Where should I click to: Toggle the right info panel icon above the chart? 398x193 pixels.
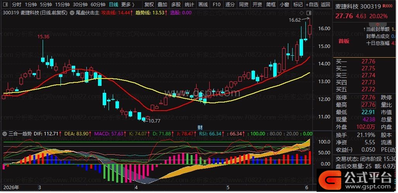point(309,13)
